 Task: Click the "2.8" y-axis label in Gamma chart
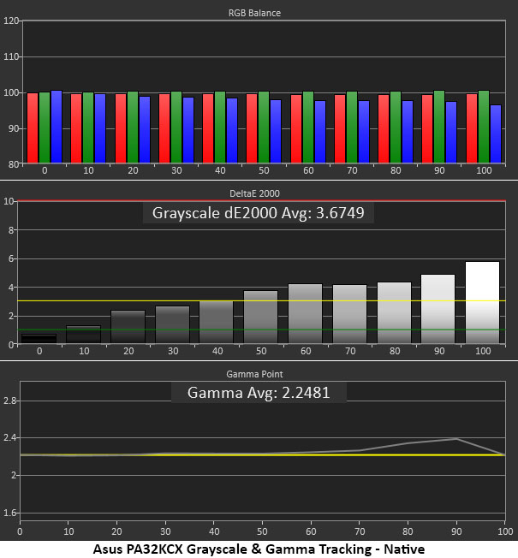tap(9, 401)
